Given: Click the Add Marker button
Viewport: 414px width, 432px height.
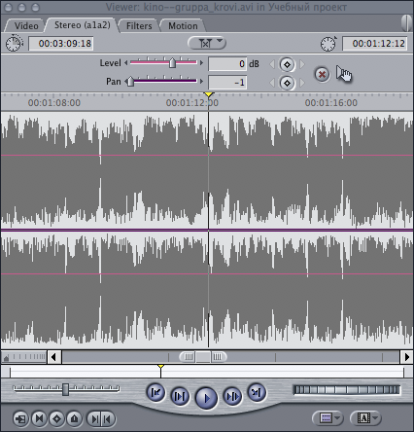Looking at the screenshot, I should (x=74, y=418).
